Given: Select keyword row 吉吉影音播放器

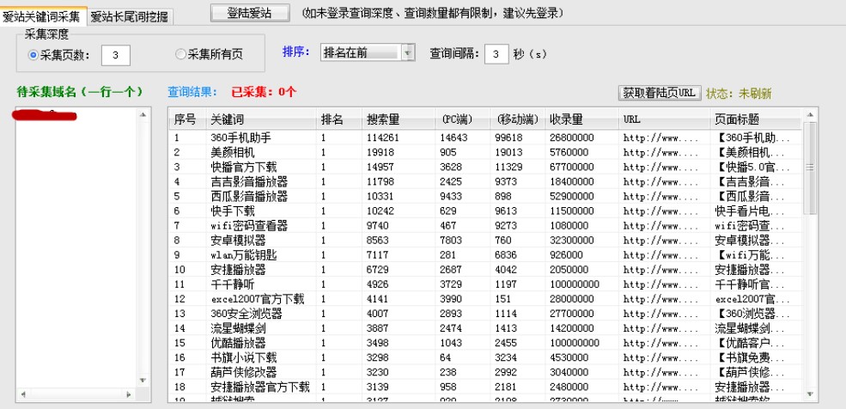Looking at the screenshot, I should coord(485,181).
